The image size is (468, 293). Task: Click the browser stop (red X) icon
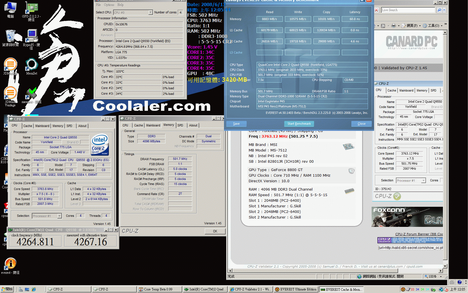(376, 10)
